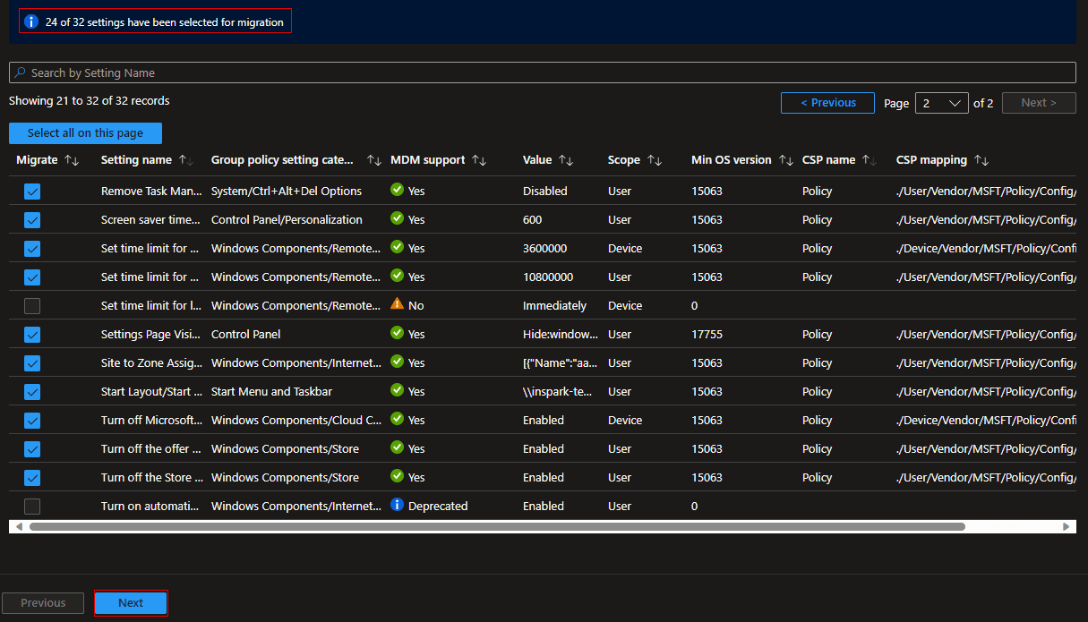Click the horizontal scrollbar under the table
The image size is (1088, 622).
497,527
